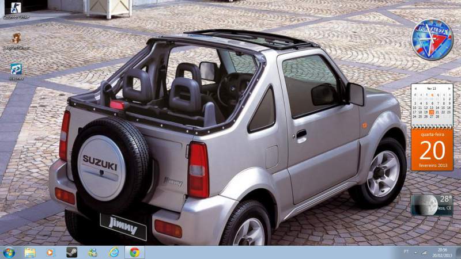
Task: Select day 21 in the calendar gadget
Action: point(437,112)
